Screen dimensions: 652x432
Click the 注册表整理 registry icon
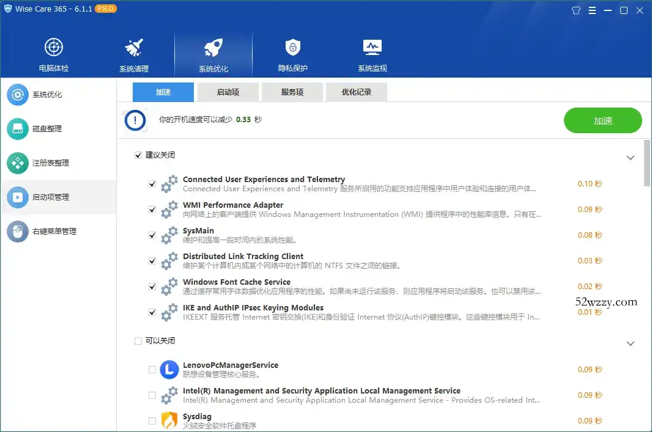coord(18,163)
